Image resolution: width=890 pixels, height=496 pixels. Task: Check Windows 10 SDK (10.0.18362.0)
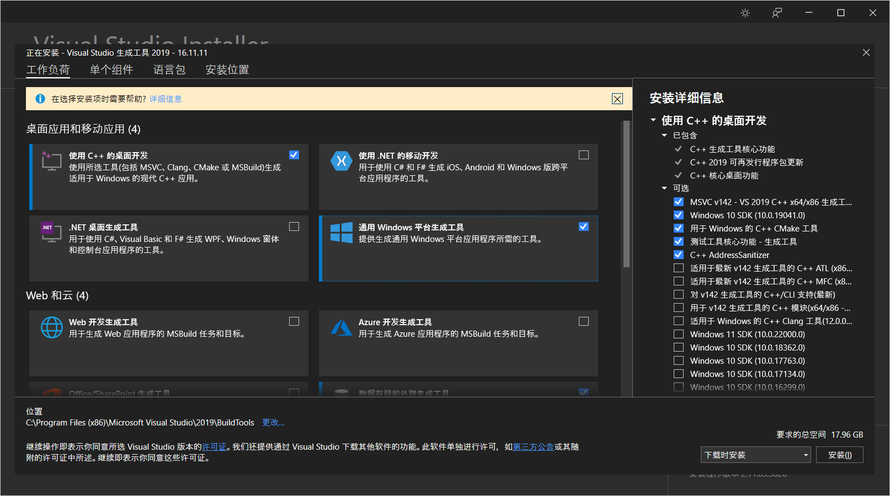pos(679,347)
